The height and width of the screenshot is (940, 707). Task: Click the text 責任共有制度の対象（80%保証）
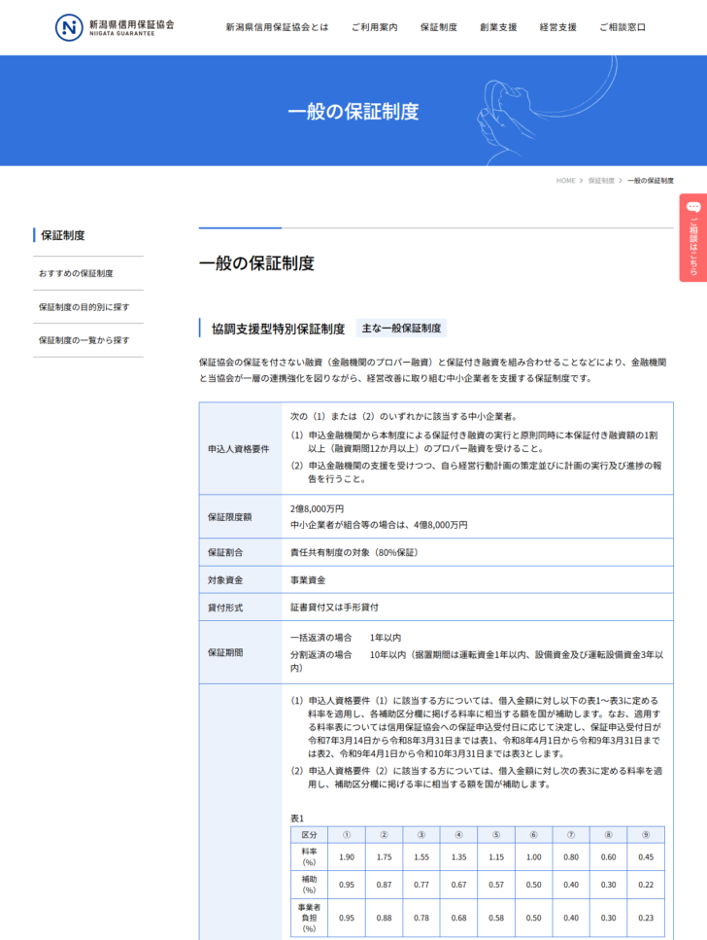[x=355, y=552]
